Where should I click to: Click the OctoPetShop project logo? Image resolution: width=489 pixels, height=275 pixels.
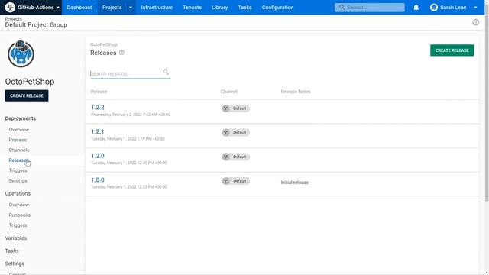coord(21,54)
